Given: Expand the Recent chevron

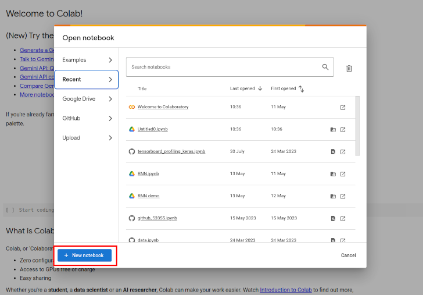Looking at the screenshot, I should pos(110,79).
